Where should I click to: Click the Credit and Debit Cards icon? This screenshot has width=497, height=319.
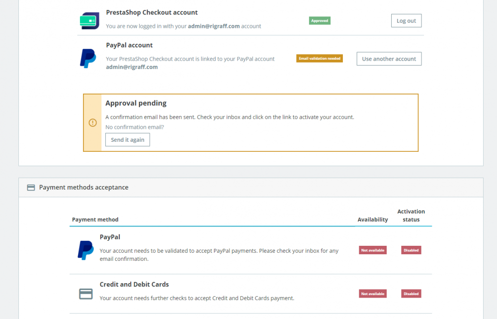tap(85, 294)
